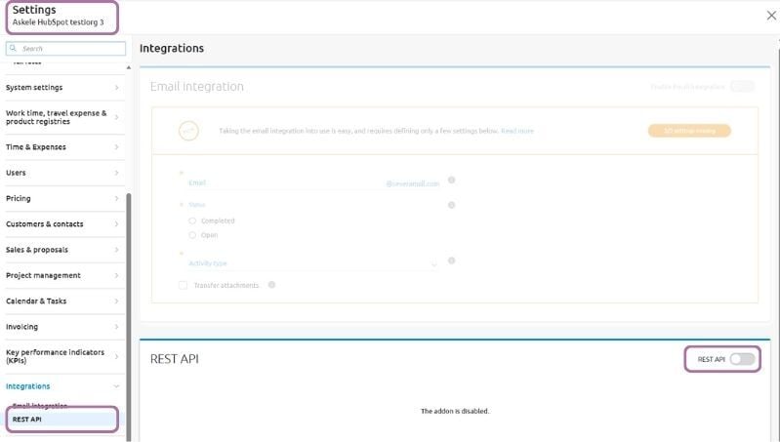The width and height of the screenshot is (780, 442).
Task: Select the Open radio button
Action: click(x=192, y=235)
